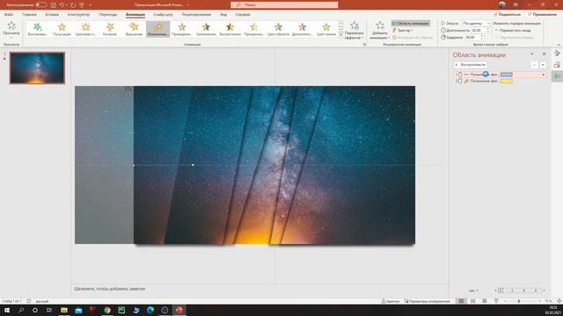
Task: Start slideshow from beginning icon in title bar
Action: [82, 5]
